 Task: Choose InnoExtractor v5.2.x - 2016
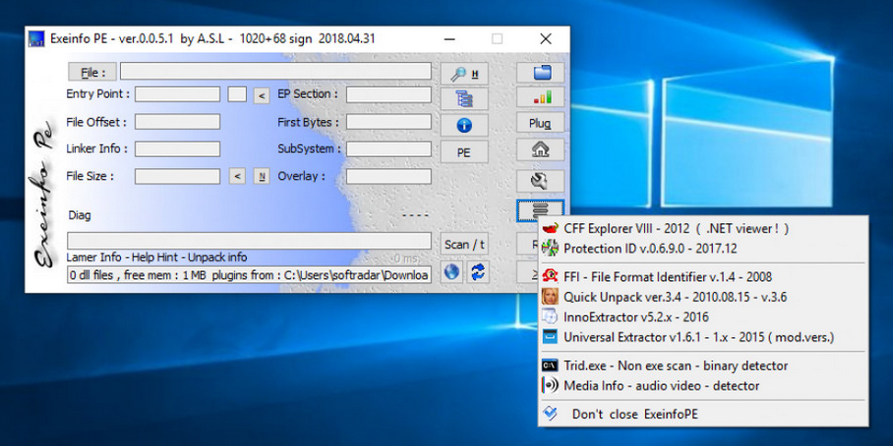tap(703, 317)
